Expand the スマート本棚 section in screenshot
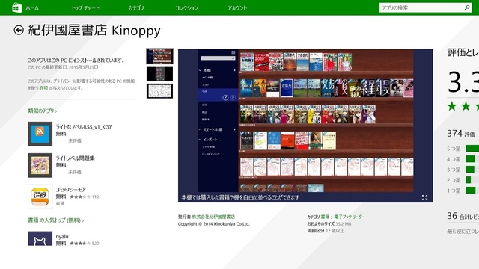The height and width of the screenshot is (269, 479). (x=200, y=129)
